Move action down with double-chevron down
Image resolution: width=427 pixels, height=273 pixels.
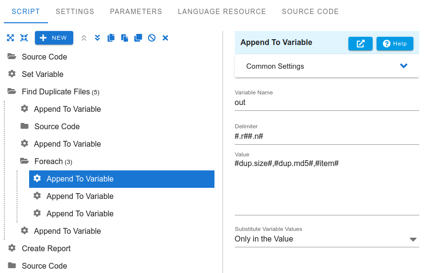pyautogui.click(x=97, y=38)
